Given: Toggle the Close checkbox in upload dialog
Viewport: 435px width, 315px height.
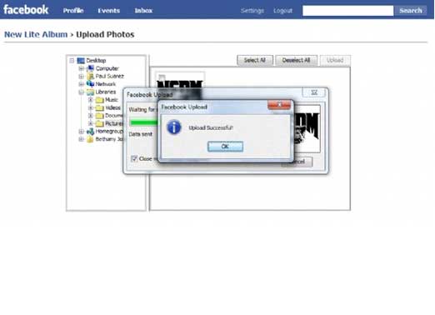Looking at the screenshot, I should click(x=134, y=158).
